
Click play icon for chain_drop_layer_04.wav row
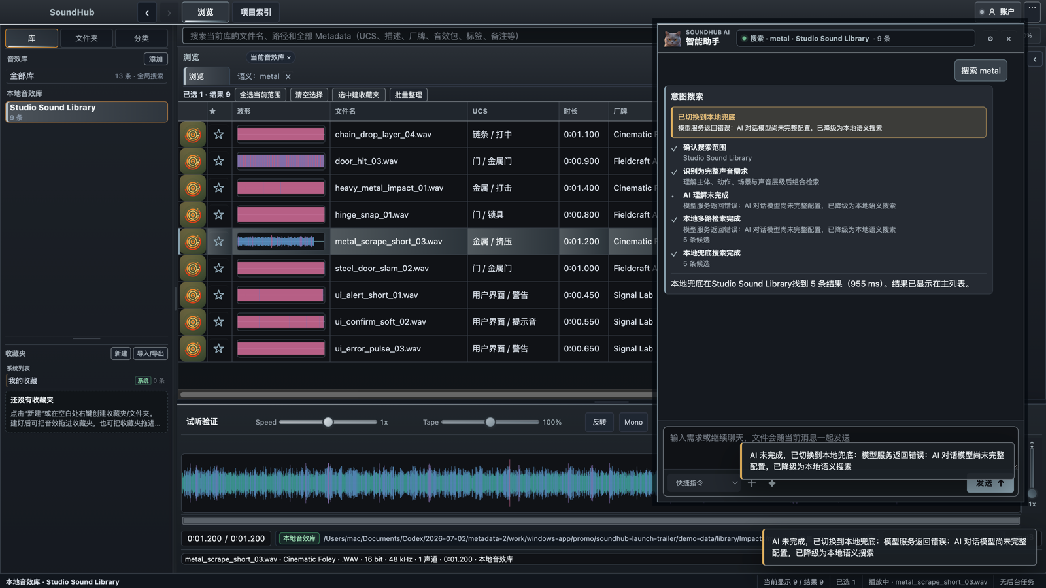[193, 135]
